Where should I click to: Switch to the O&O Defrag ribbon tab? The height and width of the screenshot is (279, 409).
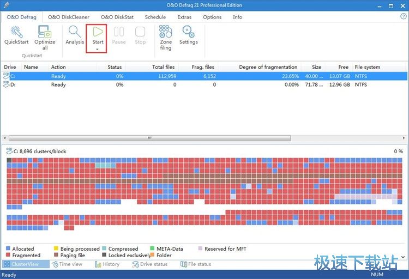pyautogui.click(x=21, y=17)
